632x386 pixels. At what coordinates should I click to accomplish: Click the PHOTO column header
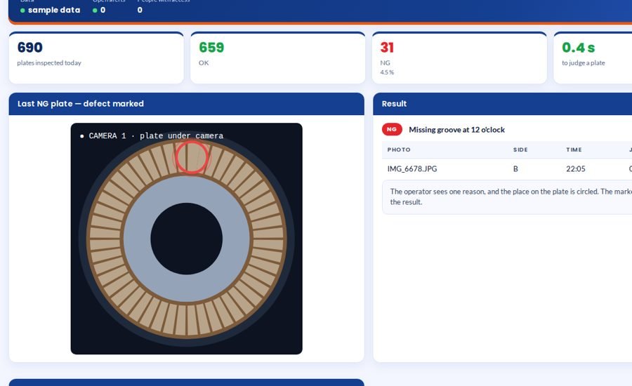[399, 149]
